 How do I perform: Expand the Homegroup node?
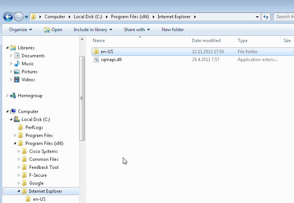[7, 95]
